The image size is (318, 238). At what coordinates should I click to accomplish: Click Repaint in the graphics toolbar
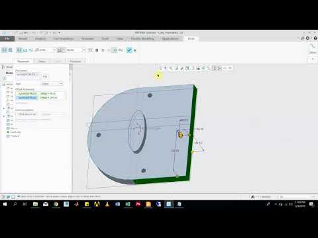176,68
